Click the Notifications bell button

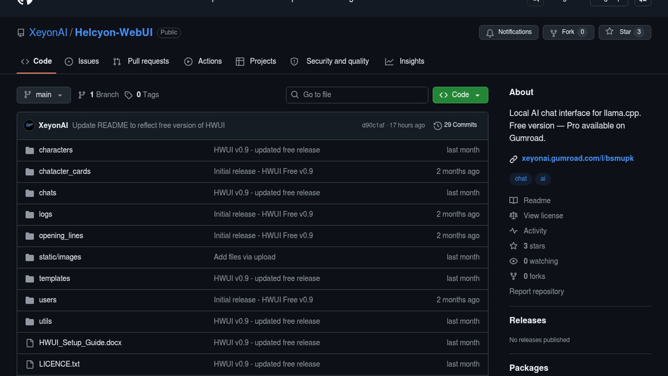508,32
